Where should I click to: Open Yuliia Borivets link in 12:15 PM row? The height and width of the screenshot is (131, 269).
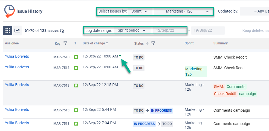[17, 85]
